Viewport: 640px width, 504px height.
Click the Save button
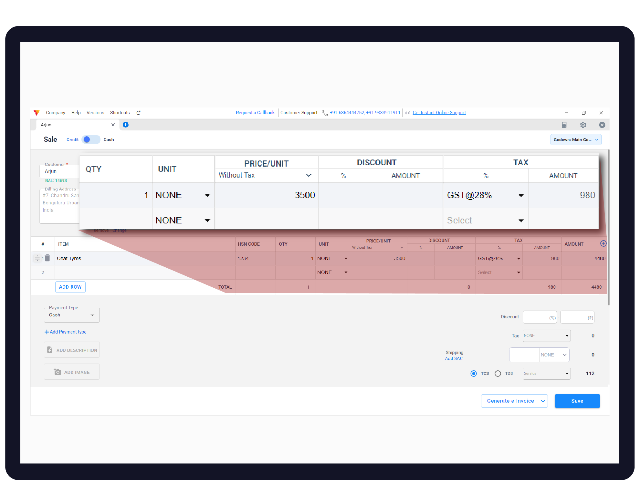click(x=577, y=401)
